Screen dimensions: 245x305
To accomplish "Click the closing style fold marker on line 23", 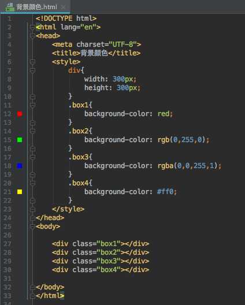I will coord(33,209).
